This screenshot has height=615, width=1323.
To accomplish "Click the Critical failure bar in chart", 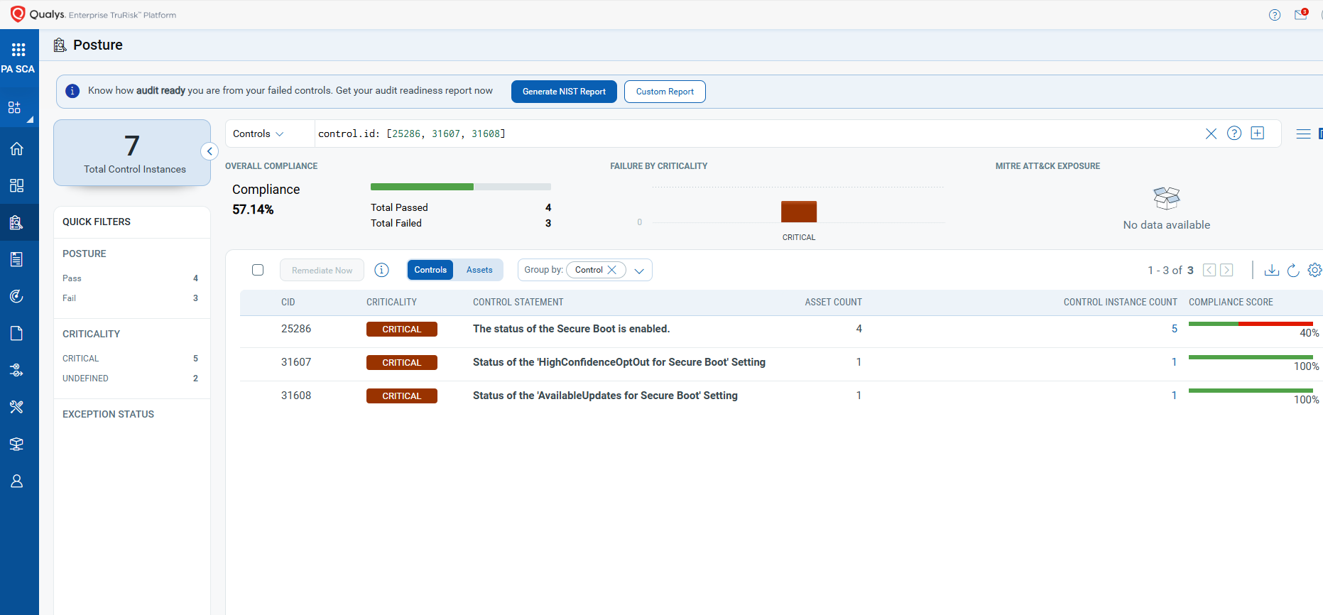I will (x=799, y=212).
